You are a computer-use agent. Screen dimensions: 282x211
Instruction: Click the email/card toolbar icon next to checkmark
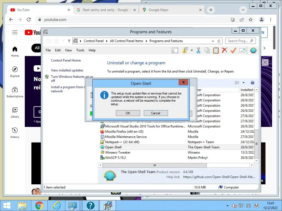point(242,51)
